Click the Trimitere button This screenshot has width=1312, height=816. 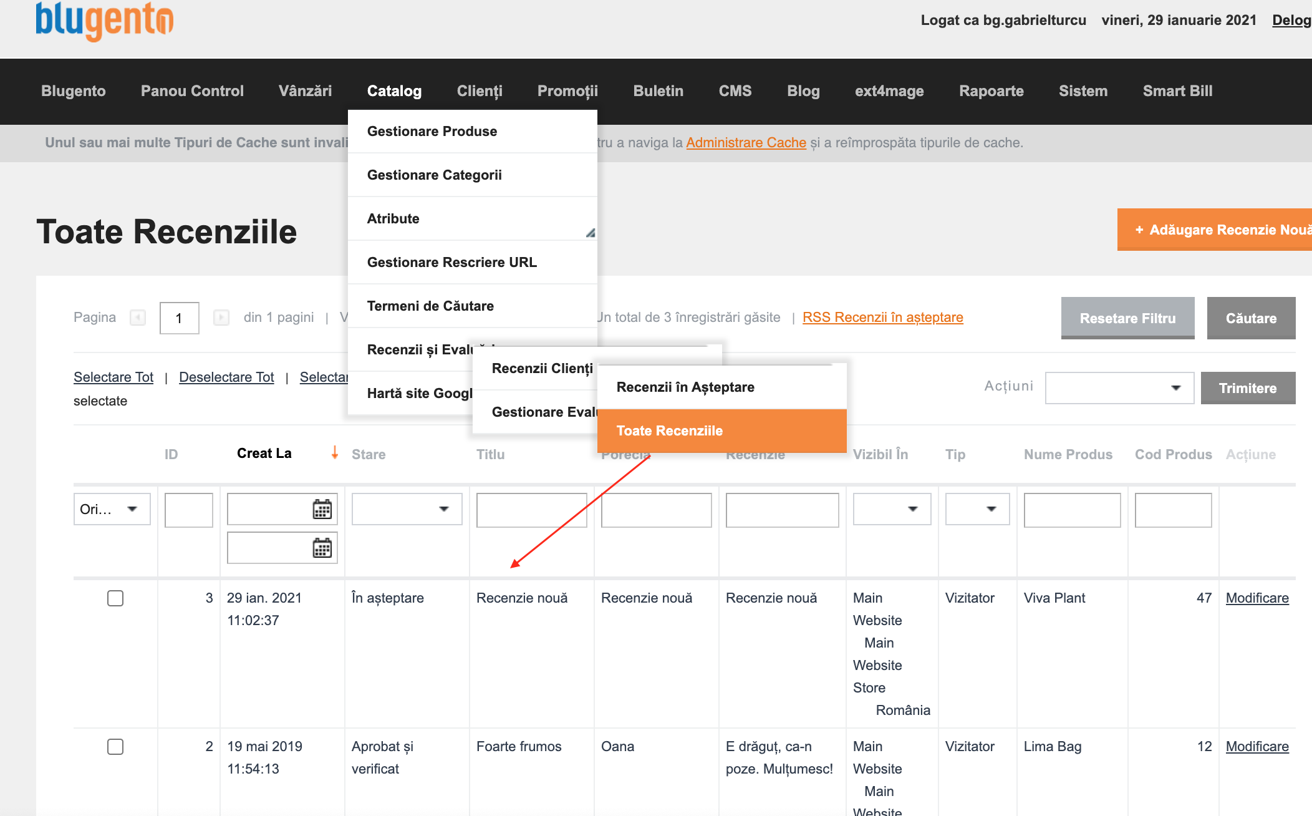click(x=1248, y=388)
